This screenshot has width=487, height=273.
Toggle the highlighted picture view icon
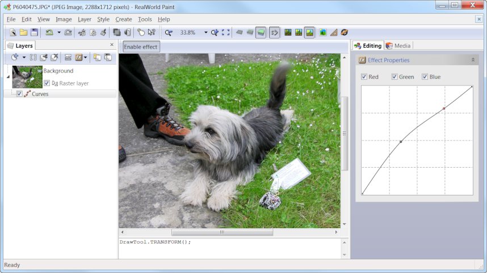tap(309, 32)
